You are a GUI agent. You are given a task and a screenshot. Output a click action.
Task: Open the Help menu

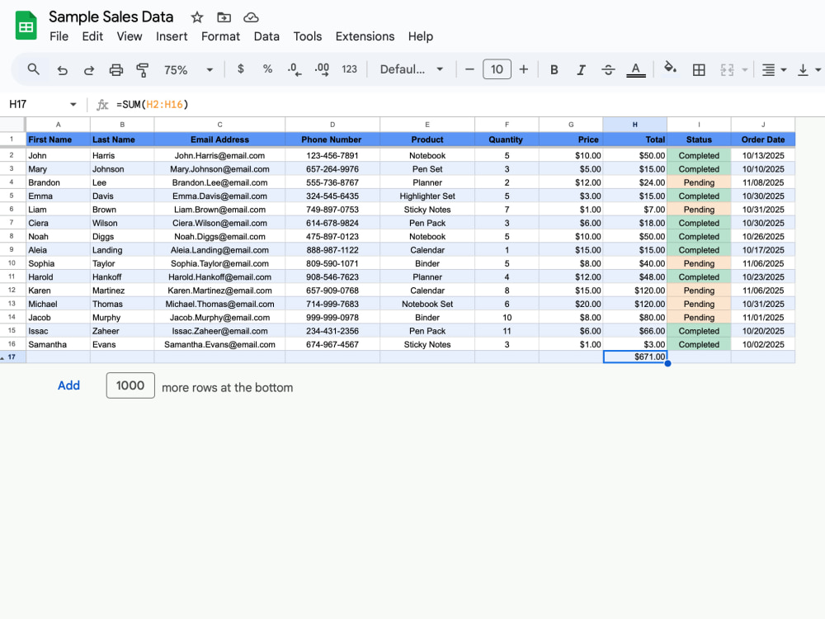click(421, 36)
